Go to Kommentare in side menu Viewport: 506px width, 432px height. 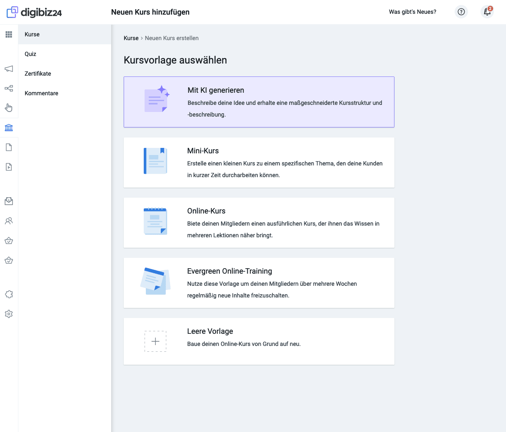click(41, 93)
